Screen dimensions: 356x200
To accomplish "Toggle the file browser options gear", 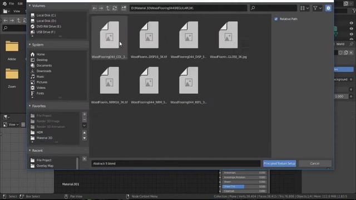I will (x=328, y=8).
